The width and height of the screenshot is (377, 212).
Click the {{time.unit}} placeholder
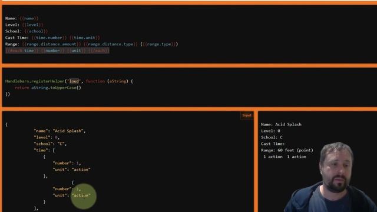pyautogui.click(x=85, y=38)
